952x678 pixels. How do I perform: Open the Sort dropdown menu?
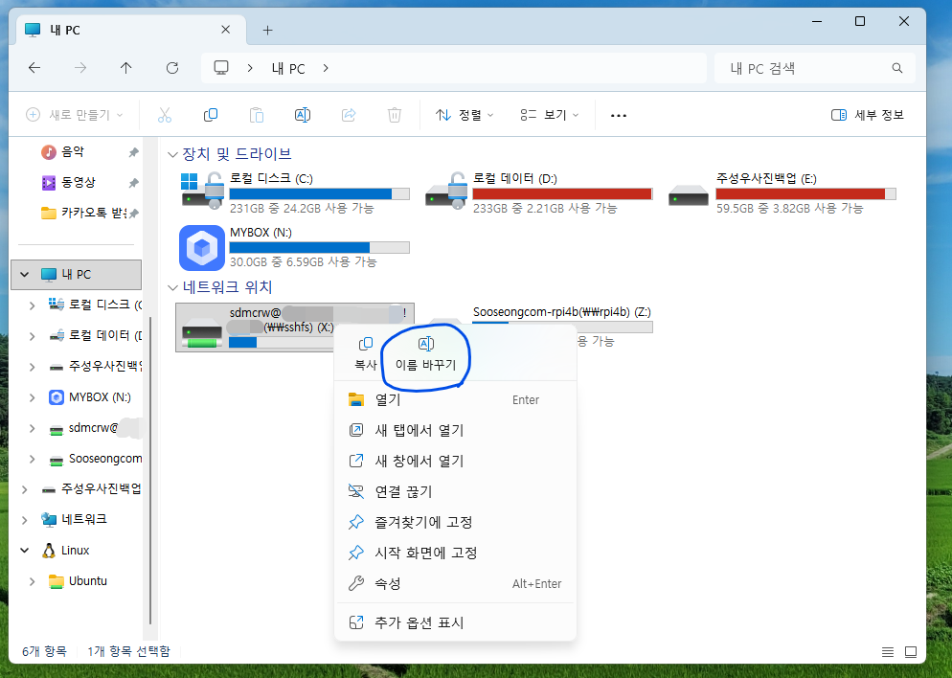[465, 115]
